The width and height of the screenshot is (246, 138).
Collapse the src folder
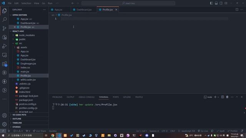pos(13,43)
